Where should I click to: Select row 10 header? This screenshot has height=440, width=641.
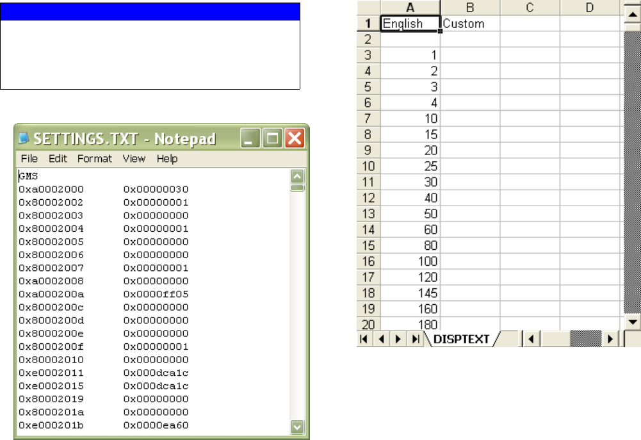click(x=368, y=166)
